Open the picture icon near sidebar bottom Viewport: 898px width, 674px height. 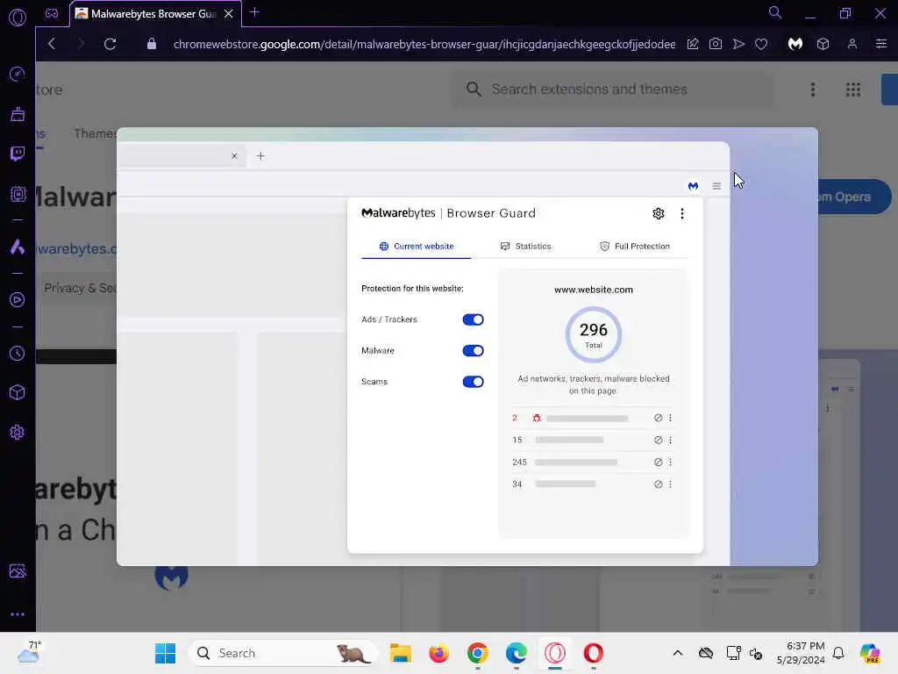pyautogui.click(x=18, y=570)
